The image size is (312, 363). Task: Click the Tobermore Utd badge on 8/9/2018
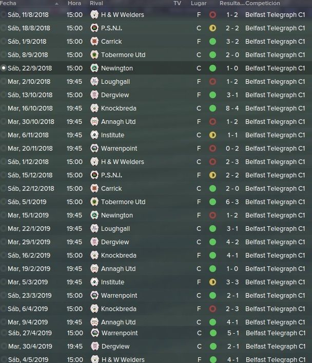point(94,55)
